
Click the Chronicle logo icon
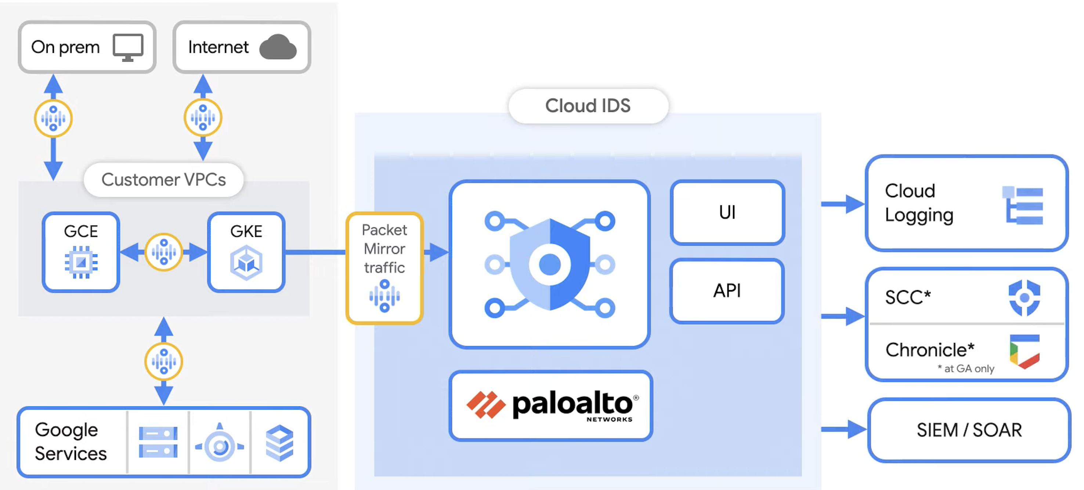pos(1025,351)
